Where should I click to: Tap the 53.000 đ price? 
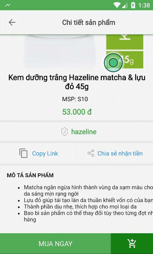tap(77, 112)
